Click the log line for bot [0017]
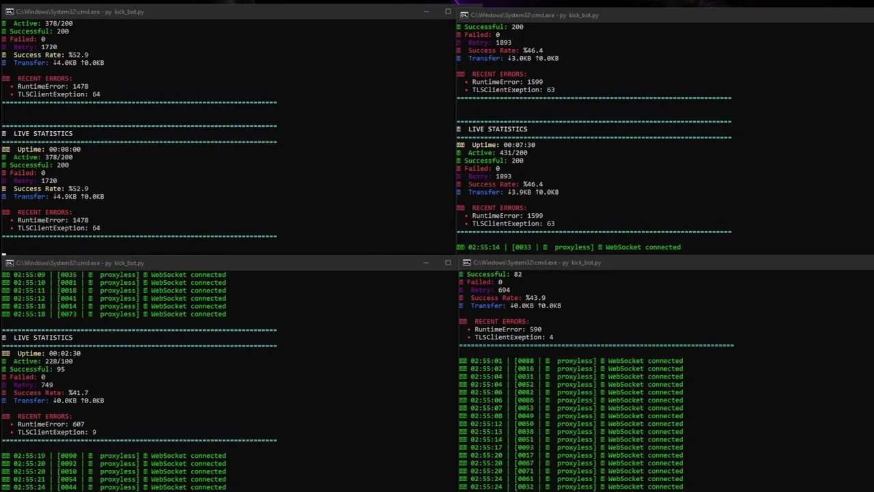Screen dimensions: 874x492 571,455
